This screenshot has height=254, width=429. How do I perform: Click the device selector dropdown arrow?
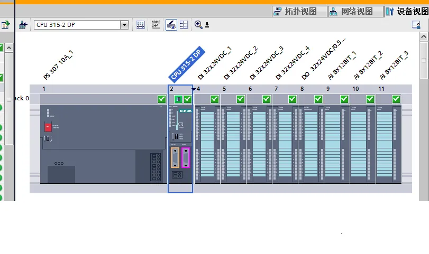[x=124, y=25]
